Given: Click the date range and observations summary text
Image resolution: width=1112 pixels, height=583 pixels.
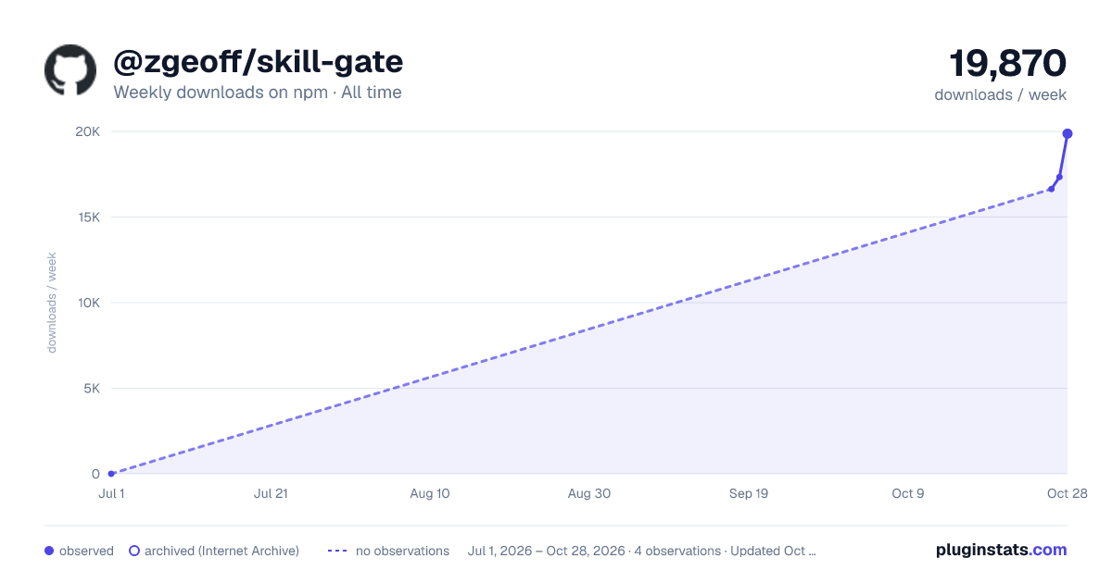Looking at the screenshot, I should click(x=642, y=551).
